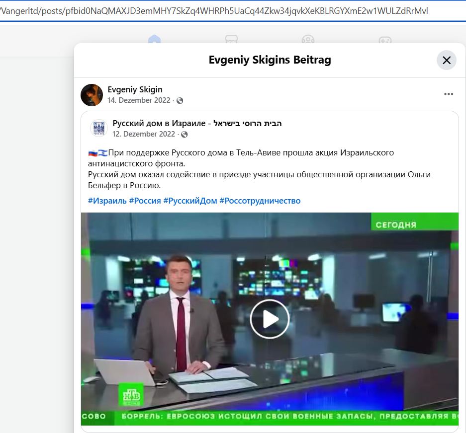The height and width of the screenshot is (433, 466).
Task: Click Evgeniy Skigin's profile picture
Action: (x=92, y=95)
